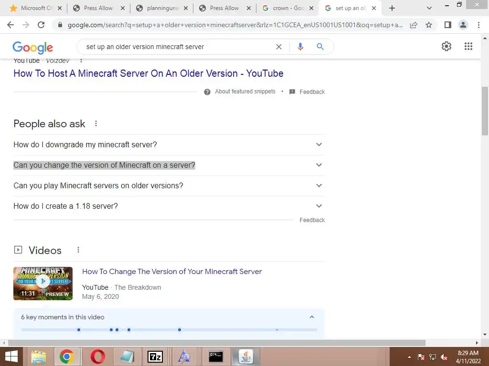The height and width of the screenshot is (366, 489).
Task: Expand Can you play Minecraft servers on older versions
Action: coord(169,186)
